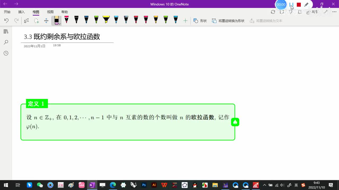Open the 帮助 tab

pos(65,12)
